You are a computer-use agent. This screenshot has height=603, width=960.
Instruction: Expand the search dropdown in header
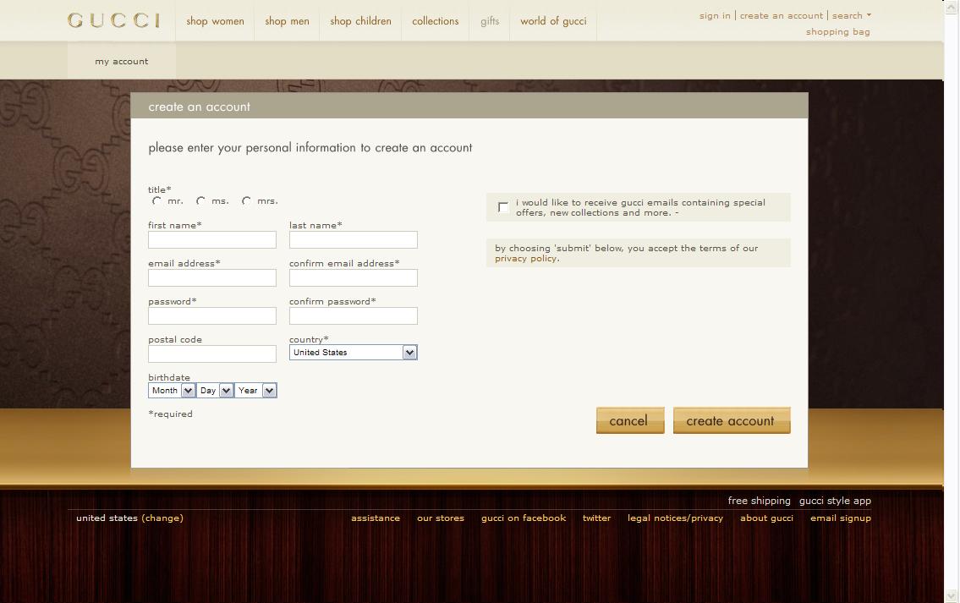[x=851, y=15]
